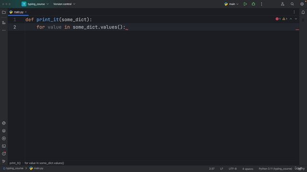Viewport: 307px width, 172px height.
Task: Open the Terminal tool window
Action: coord(4,146)
